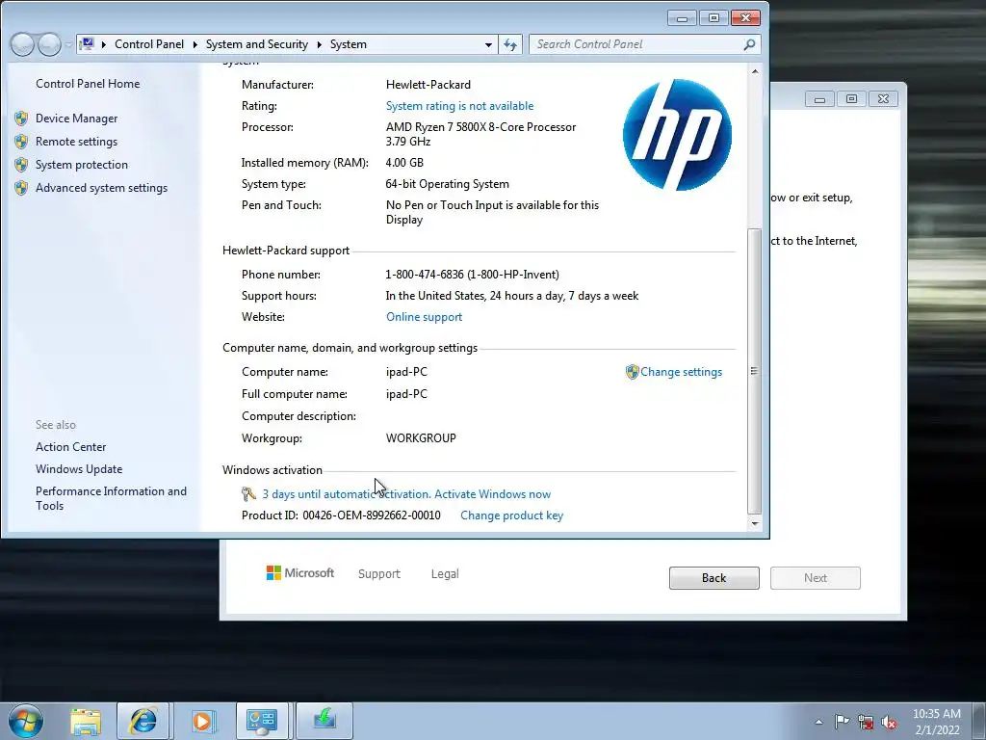Click Control Panel taskbar button
Image resolution: width=986 pixels, height=740 pixels.
262,721
